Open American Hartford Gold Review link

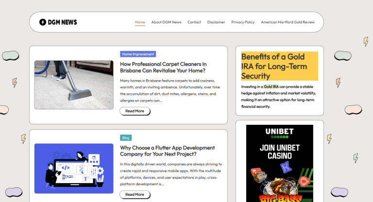coord(288,22)
